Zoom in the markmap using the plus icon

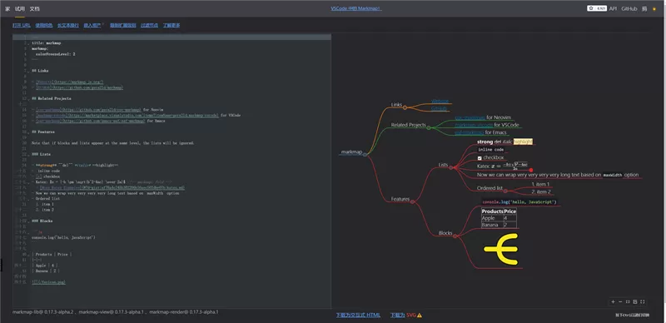613,301
